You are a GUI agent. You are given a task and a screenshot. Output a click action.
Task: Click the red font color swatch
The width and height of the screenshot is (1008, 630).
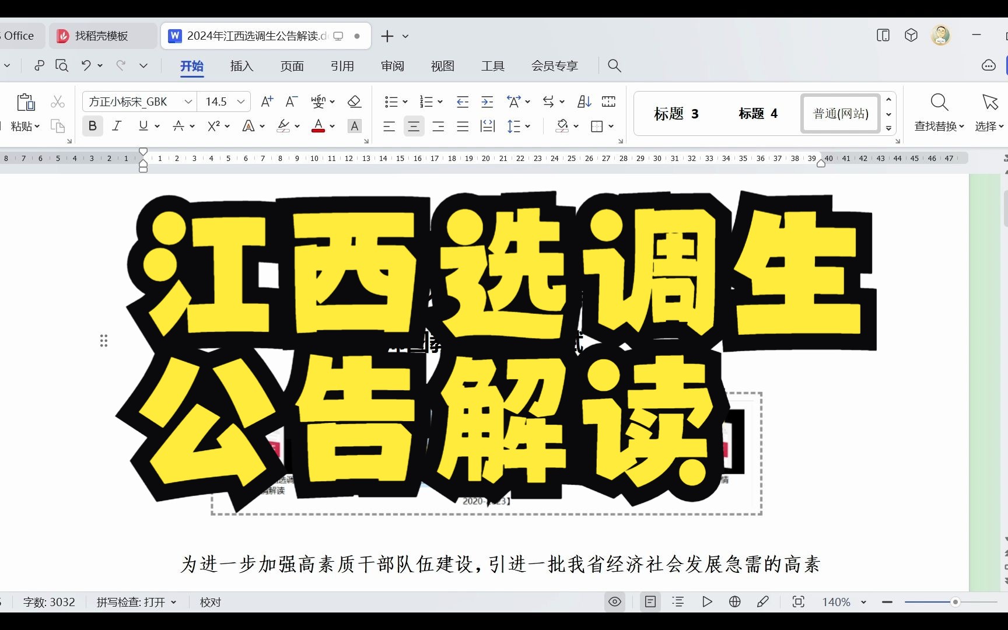(318, 126)
